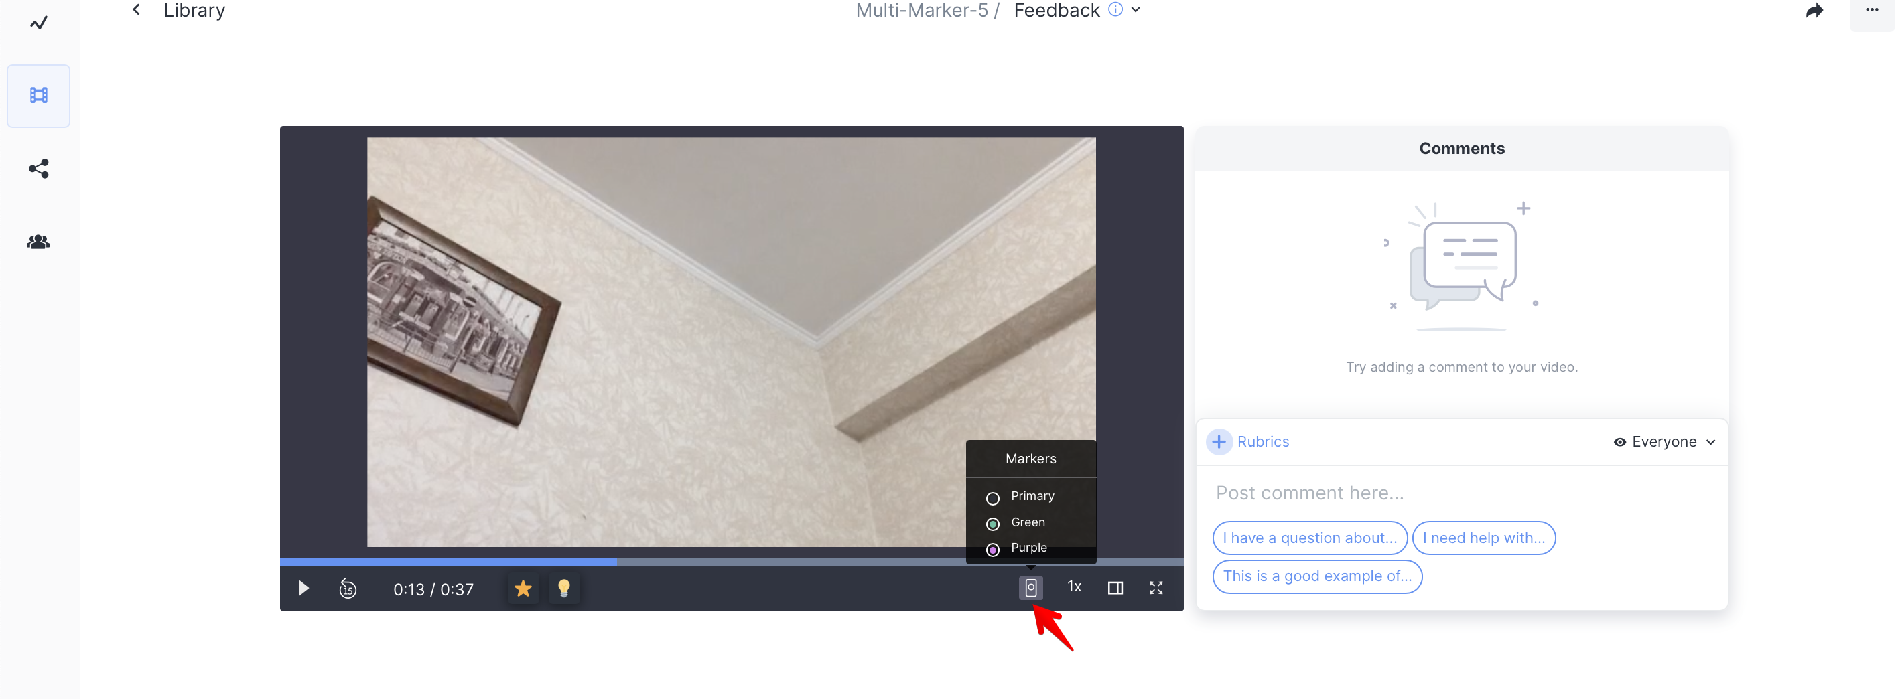Viewport: 1900px width, 699px height.
Task: Toggle the Markers menu button
Action: [x=1030, y=588]
